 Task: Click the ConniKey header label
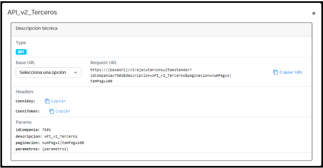pyautogui.click(x=26, y=101)
